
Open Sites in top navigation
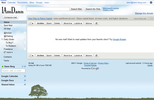[x=32, y=3]
